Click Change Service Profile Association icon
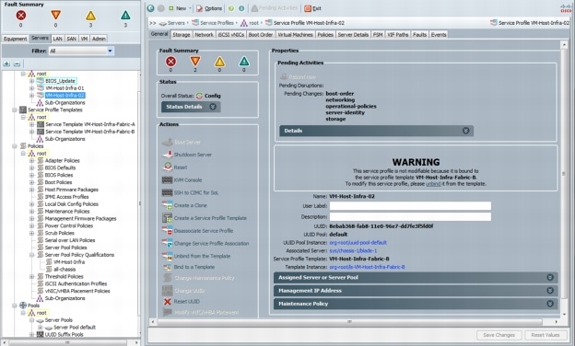The height and width of the screenshot is (346, 575). click(167, 243)
